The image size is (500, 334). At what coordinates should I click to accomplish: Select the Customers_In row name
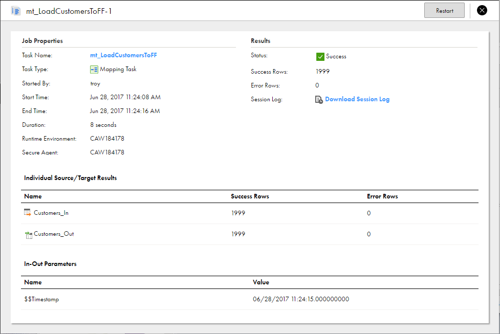click(x=51, y=213)
